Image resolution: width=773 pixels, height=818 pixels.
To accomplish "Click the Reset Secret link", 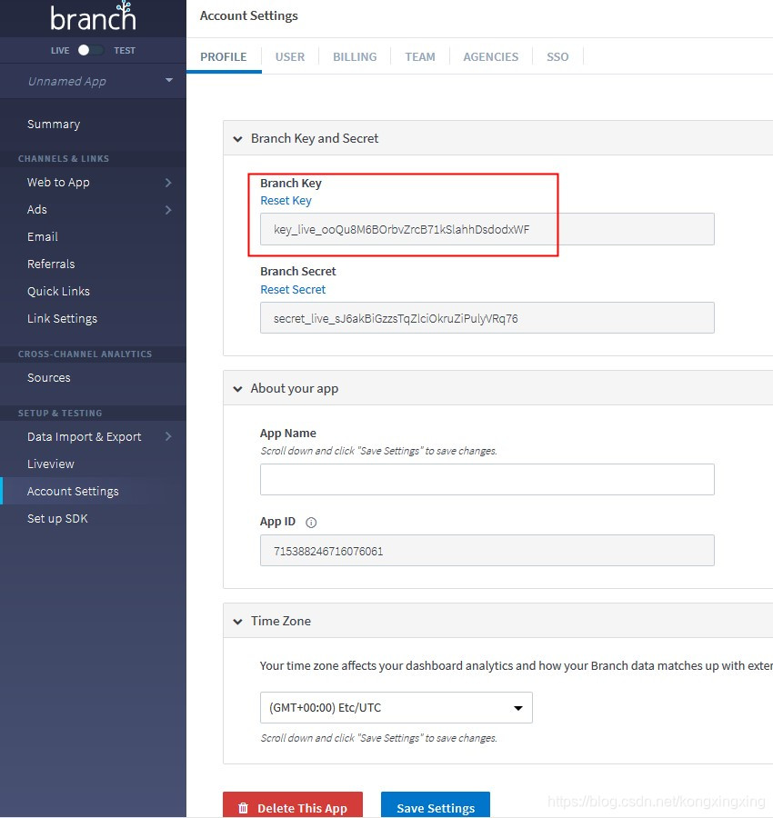I will (293, 290).
